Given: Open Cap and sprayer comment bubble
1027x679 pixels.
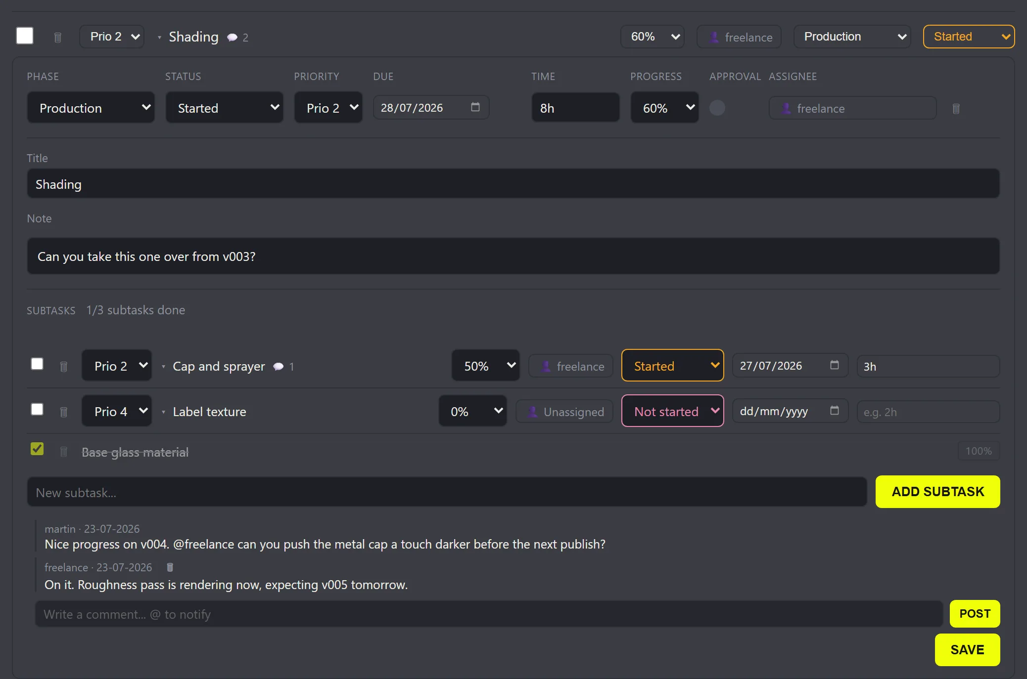Looking at the screenshot, I should (x=279, y=367).
